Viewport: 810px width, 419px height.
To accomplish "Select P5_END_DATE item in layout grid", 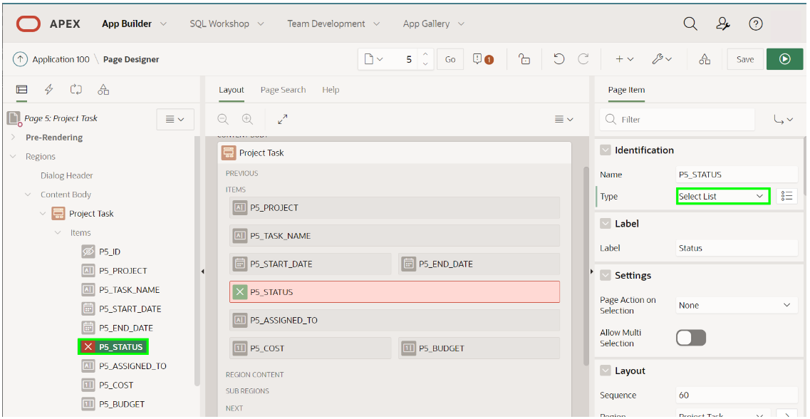I will (x=479, y=264).
